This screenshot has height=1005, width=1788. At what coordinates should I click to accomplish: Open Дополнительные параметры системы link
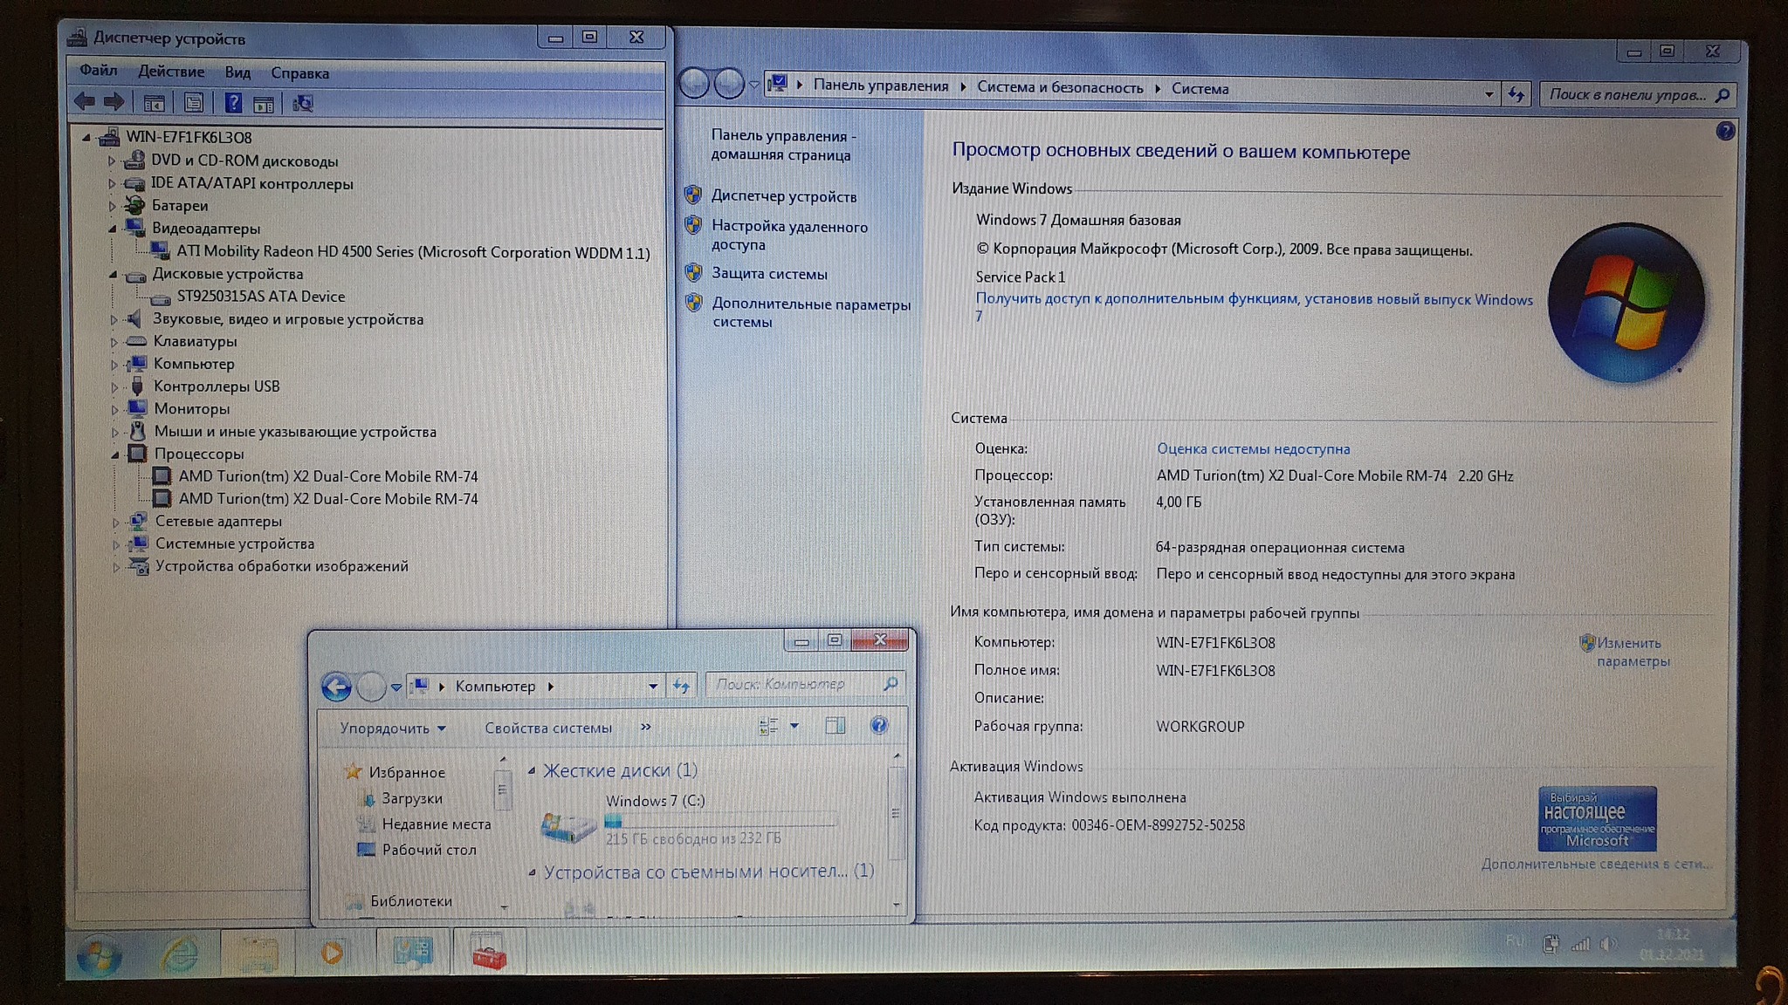point(811,312)
